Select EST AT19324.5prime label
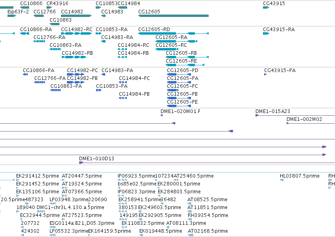 (x=82, y=184)
